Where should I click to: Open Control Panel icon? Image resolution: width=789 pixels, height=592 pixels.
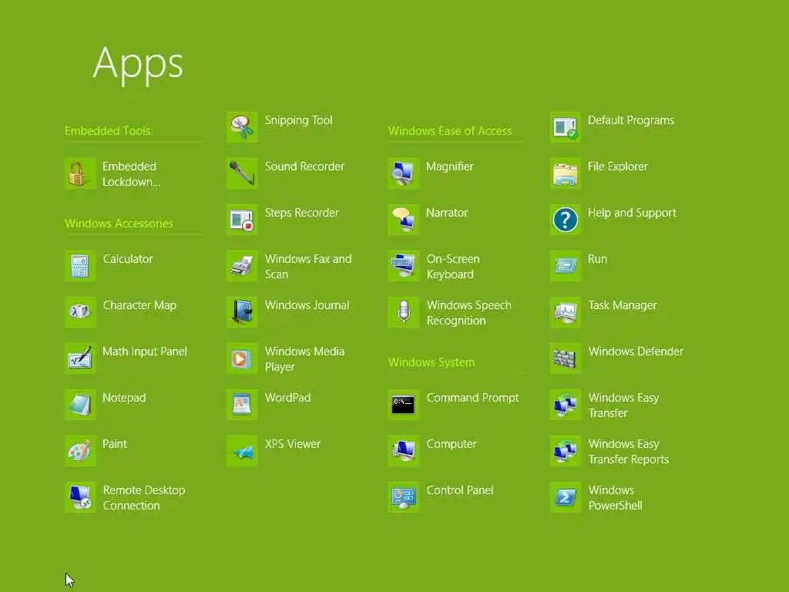point(404,498)
